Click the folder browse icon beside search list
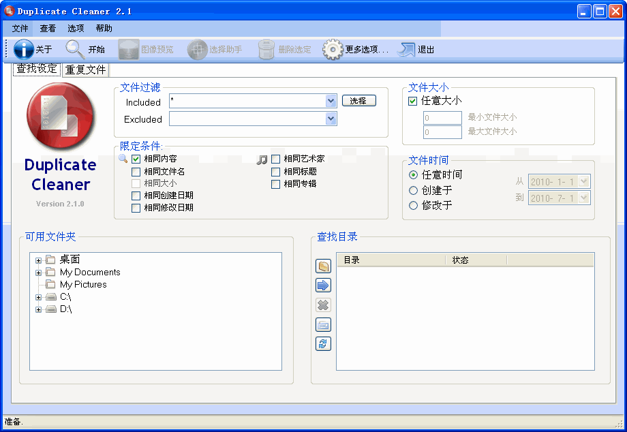Viewport: 627px width, 432px height. pos(323,266)
